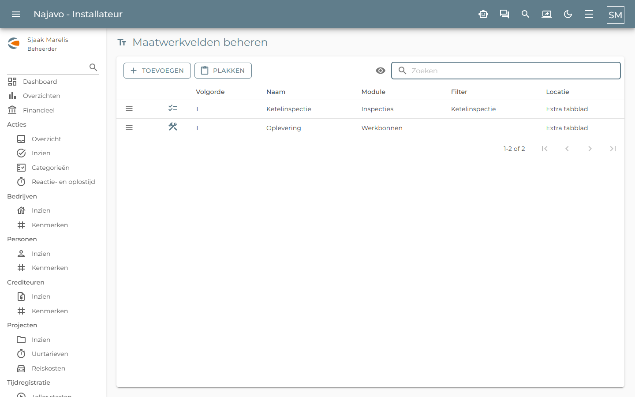The image size is (635, 397).
Task: Click the Oplevering tools icon
Action: [x=173, y=127]
